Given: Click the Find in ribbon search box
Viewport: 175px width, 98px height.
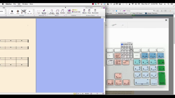Looking at the screenshot, I should pos(93,8).
